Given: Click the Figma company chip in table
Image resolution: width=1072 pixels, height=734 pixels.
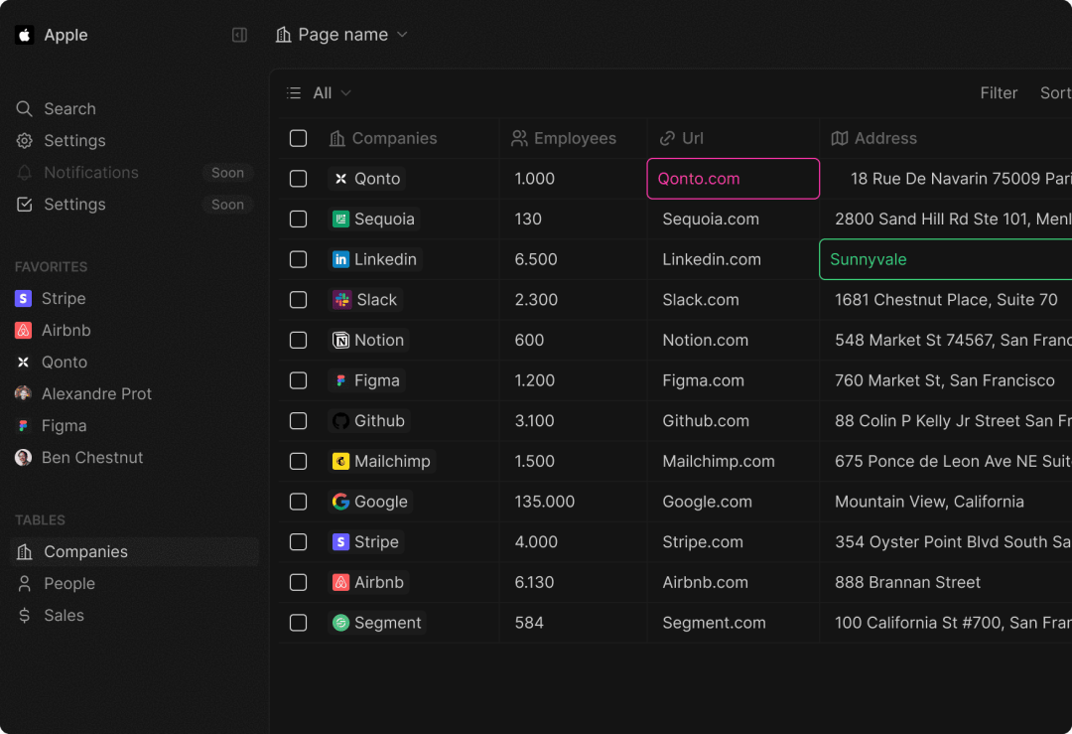Looking at the screenshot, I should click(366, 380).
